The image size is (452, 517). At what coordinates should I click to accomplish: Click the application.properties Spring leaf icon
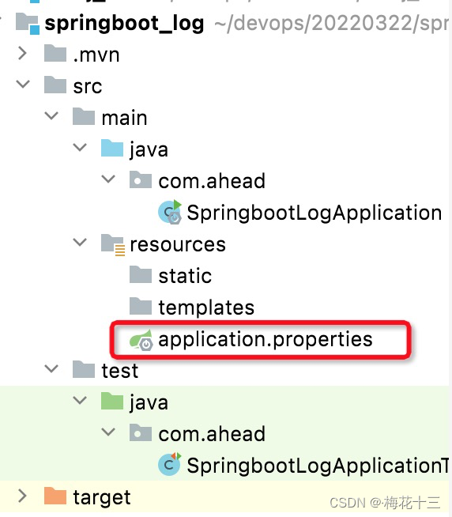click(141, 340)
